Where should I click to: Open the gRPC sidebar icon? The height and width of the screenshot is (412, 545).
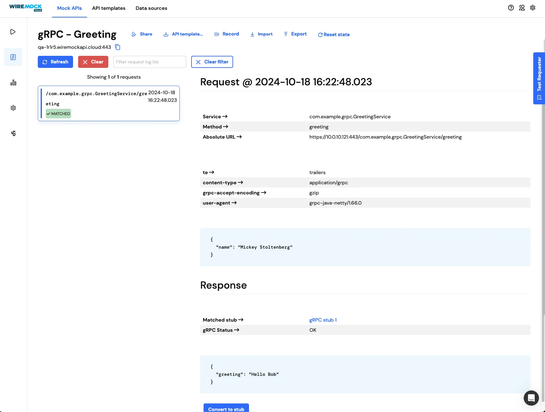click(13, 133)
